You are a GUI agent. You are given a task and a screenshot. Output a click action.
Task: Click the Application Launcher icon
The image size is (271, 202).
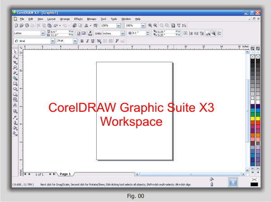coord(86,26)
